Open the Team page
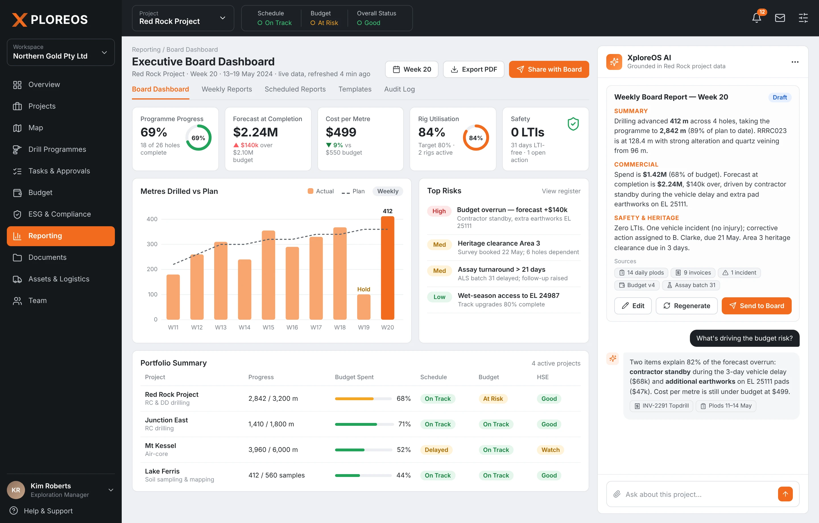The height and width of the screenshot is (523, 819). coord(61,301)
